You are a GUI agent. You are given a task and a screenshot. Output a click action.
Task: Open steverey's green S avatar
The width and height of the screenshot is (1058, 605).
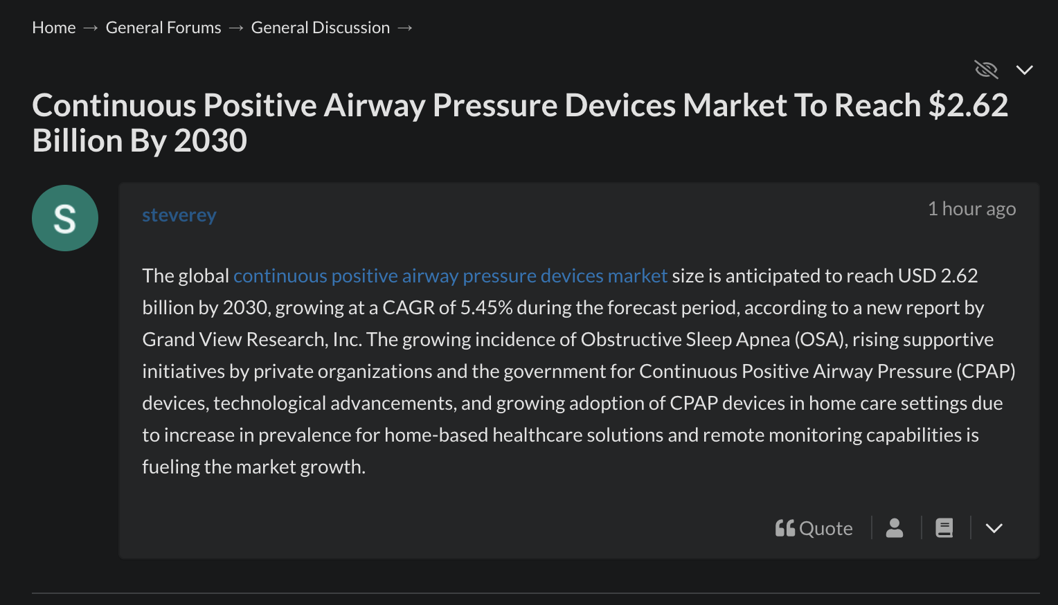(65, 218)
